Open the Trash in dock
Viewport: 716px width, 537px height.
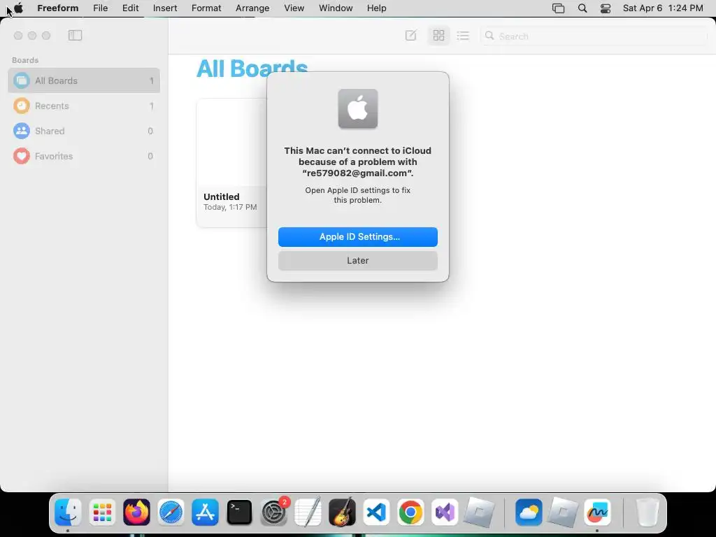(x=647, y=512)
